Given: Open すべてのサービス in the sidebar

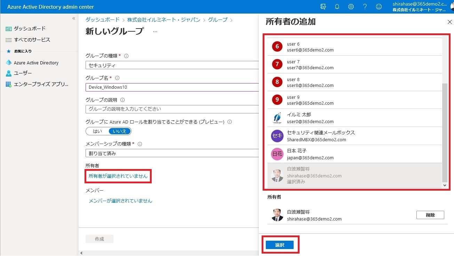Looking at the screenshot, I should 32,40.
